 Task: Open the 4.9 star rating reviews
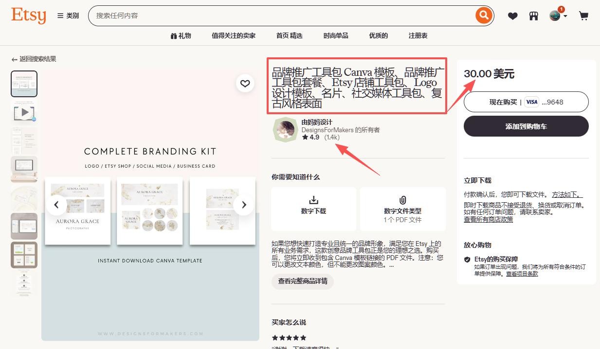pyautogui.click(x=321, y=138)
